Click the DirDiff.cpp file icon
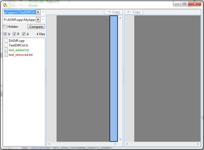The height and width of the screenshot is (150, 204). coord(6,41)
